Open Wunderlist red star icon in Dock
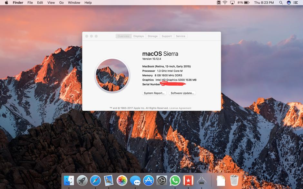This screenshot has height=189, width=303. (188, 181)
